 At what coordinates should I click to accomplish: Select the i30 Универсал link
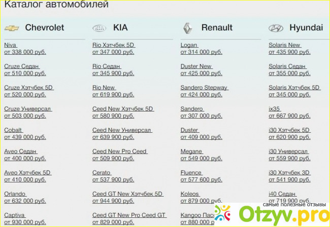pyautogui.click(x=288, y=151)
